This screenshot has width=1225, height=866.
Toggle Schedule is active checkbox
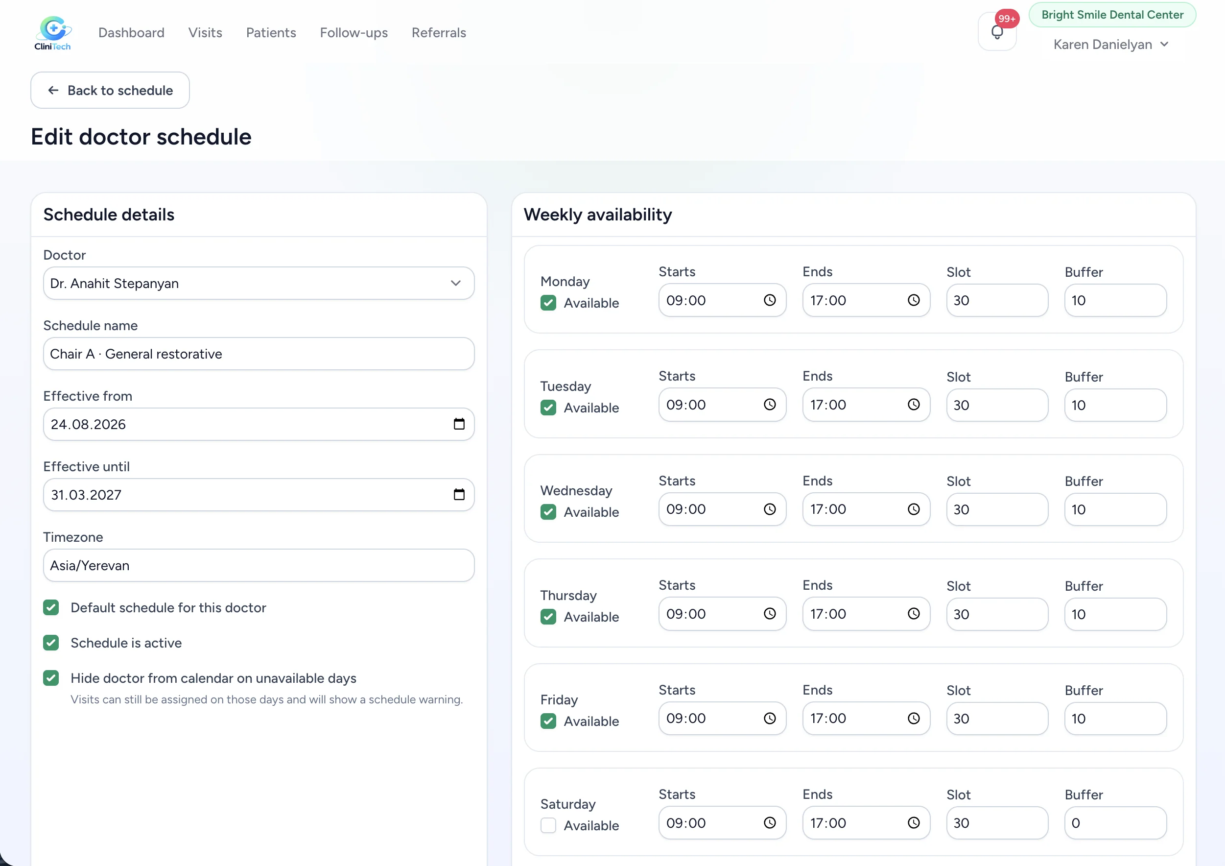pyautogui.click(x=51, y=643)
